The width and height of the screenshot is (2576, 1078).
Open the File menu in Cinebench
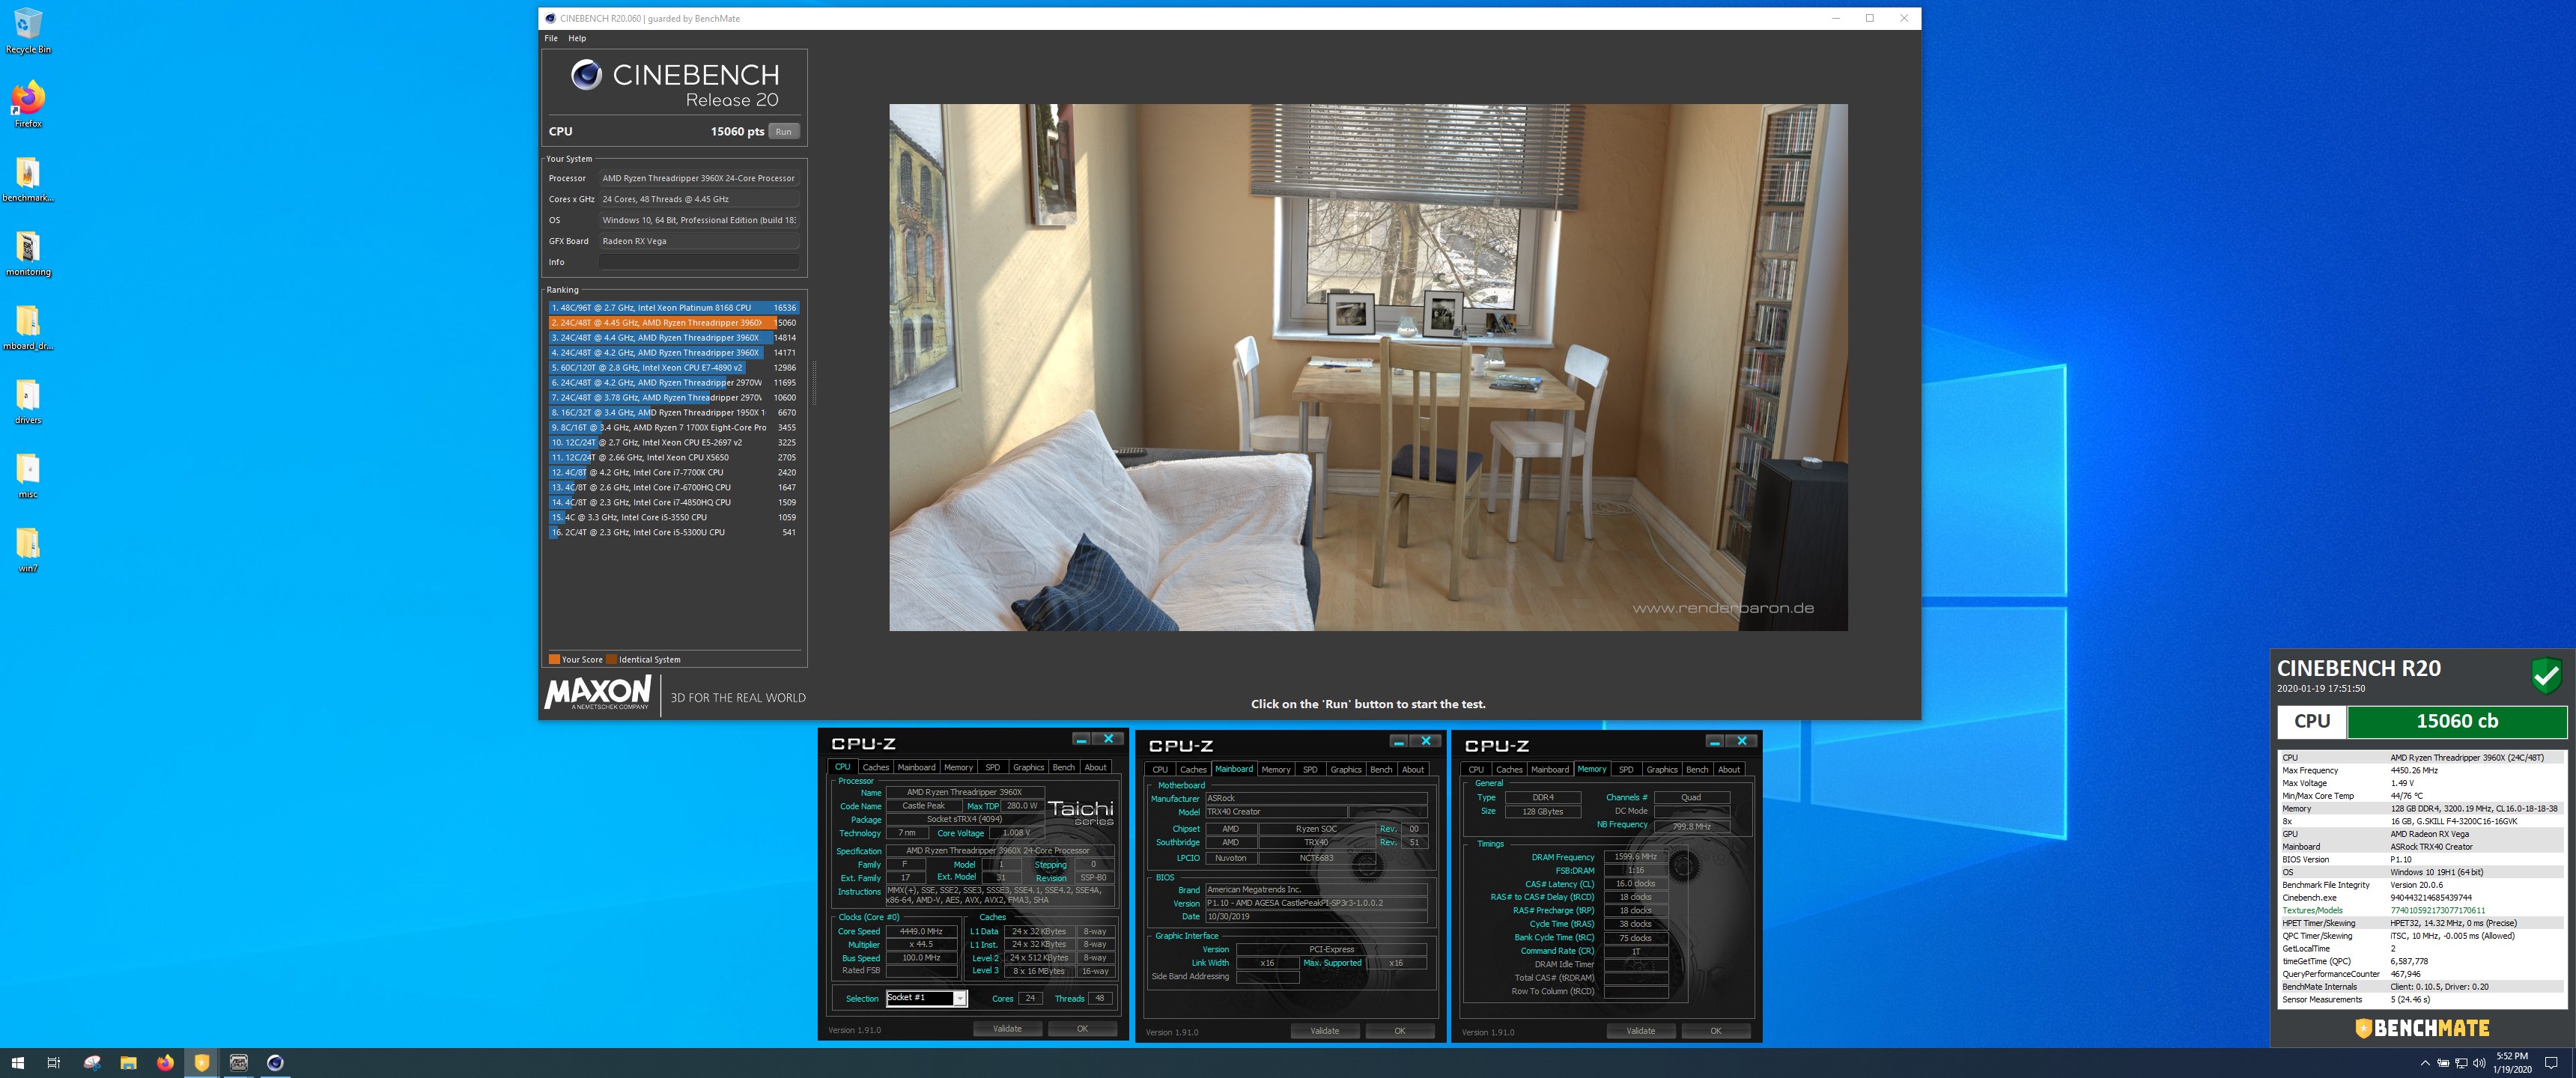point(551,38)
